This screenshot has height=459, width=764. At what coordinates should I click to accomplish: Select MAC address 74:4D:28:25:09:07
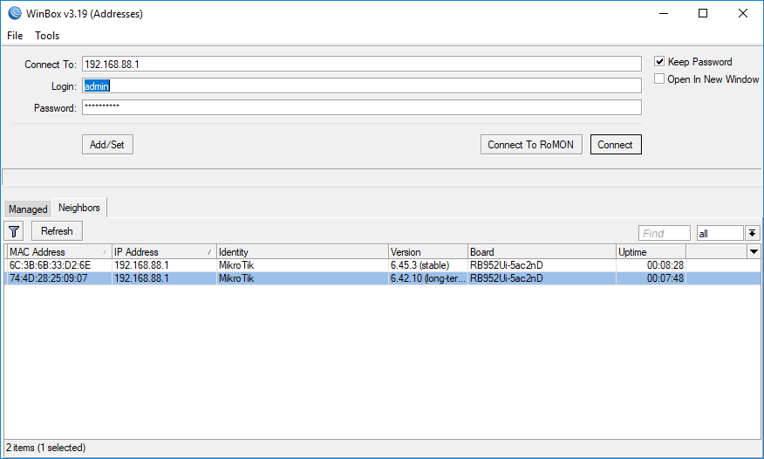click(49, 278)
